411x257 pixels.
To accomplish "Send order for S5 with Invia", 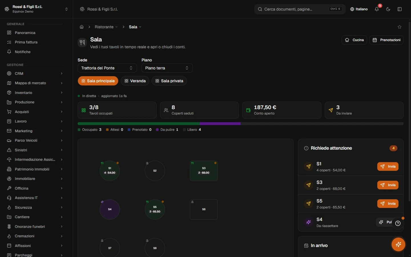I will click(388, 204).
